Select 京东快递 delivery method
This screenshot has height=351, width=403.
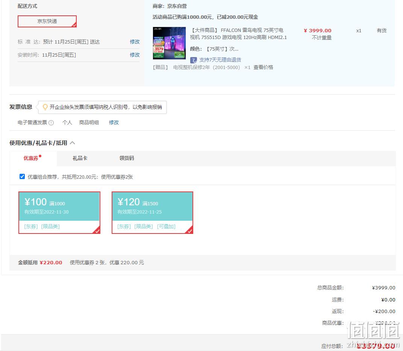tap(47, 21)
